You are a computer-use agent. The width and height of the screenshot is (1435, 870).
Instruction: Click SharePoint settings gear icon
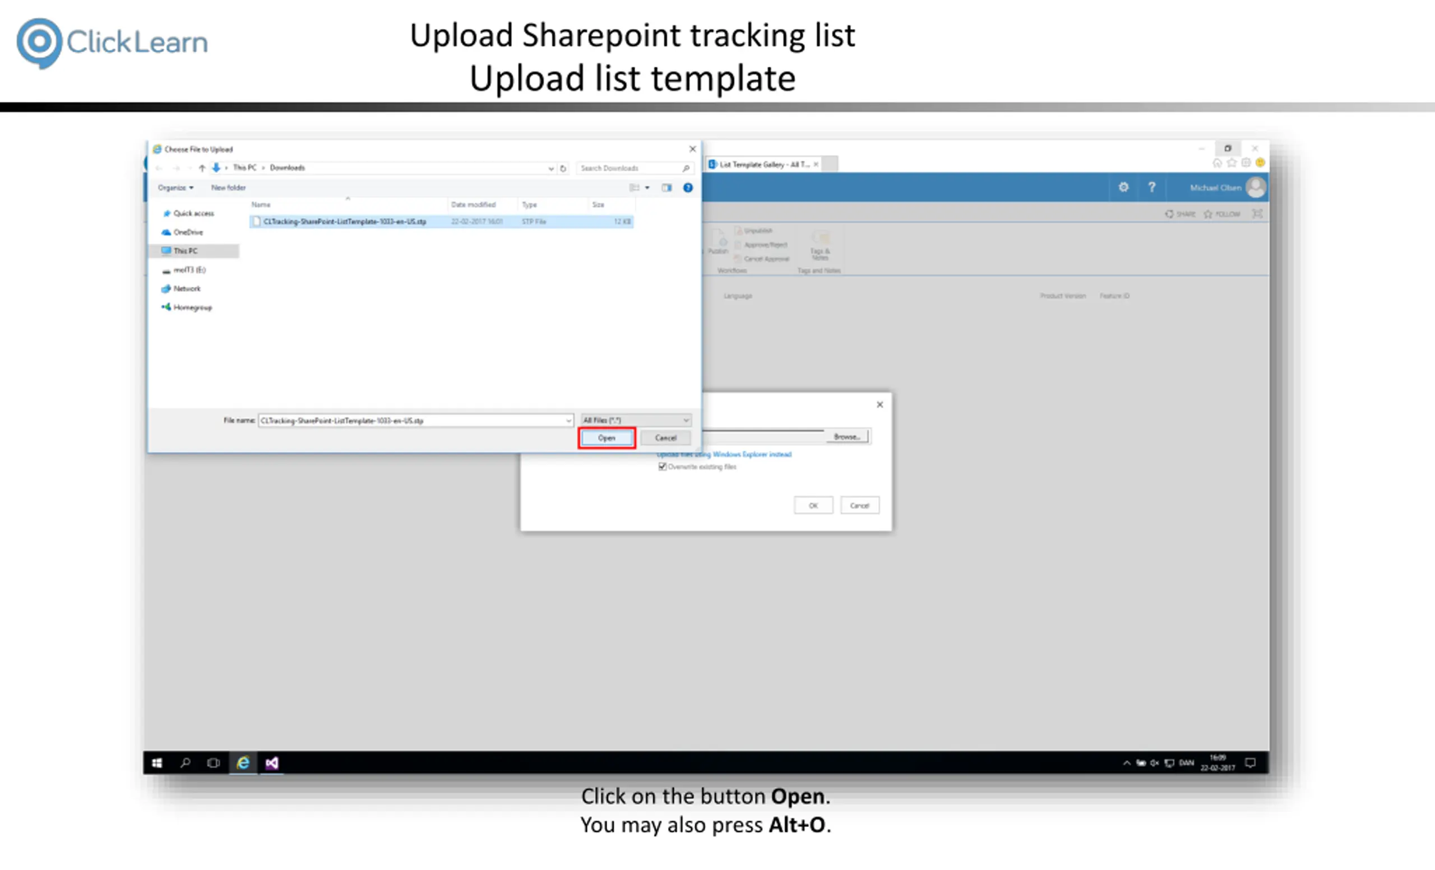1123,187
